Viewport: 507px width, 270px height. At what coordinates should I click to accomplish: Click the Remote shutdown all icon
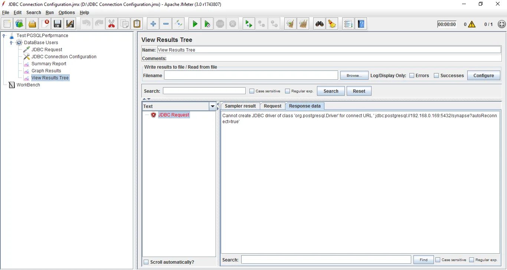pos(274,24)
